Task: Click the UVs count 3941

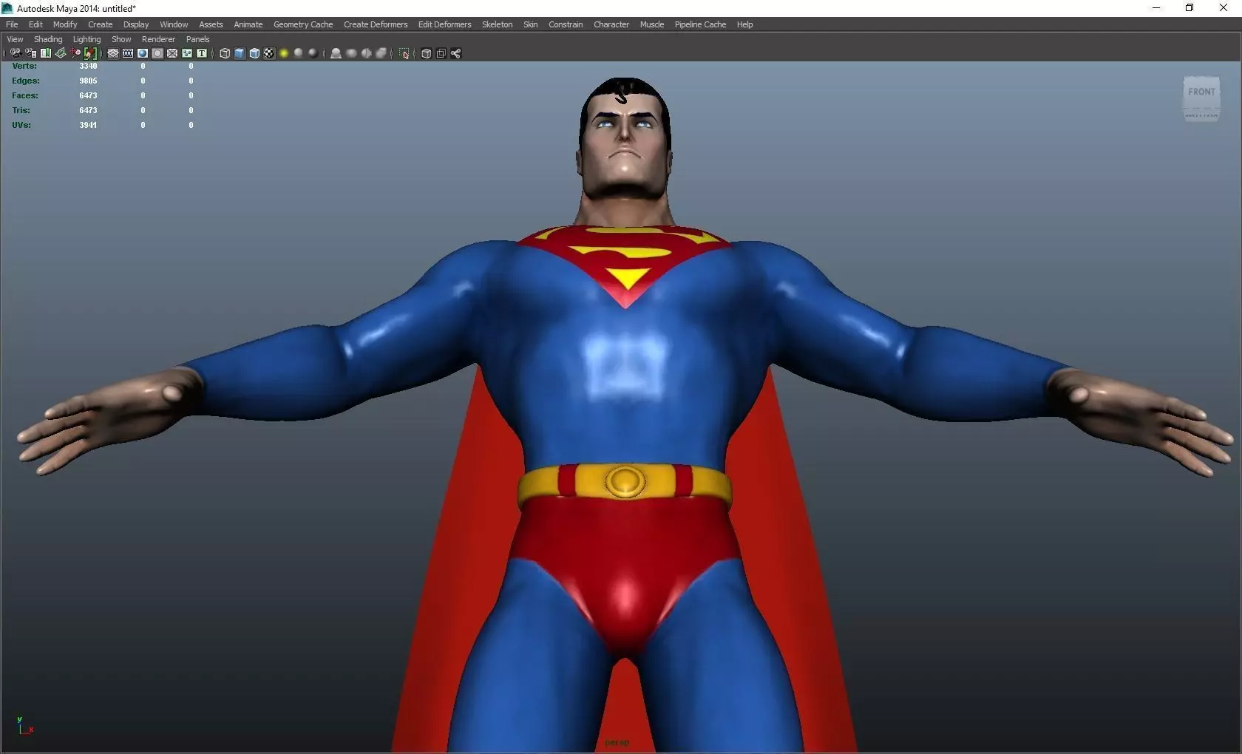Action: [x=88, y=125]
